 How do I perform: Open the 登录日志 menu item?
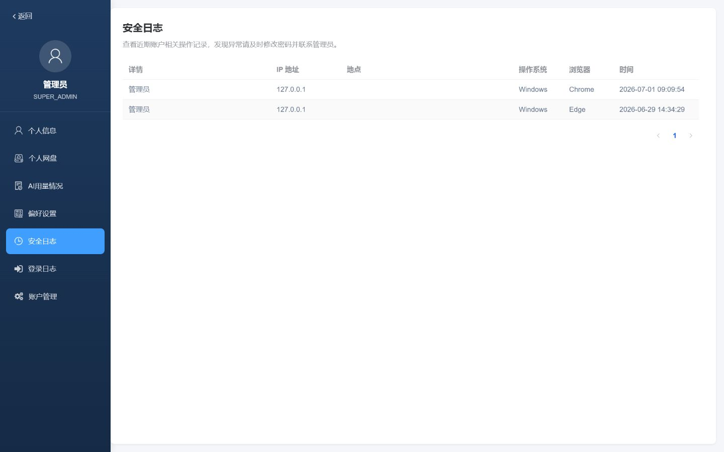click(x=55, y=269)
